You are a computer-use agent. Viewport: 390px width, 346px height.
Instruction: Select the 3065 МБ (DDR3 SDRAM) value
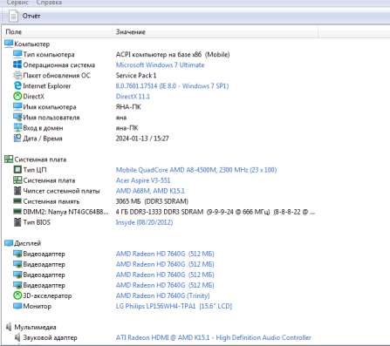(x=152, y=201)
